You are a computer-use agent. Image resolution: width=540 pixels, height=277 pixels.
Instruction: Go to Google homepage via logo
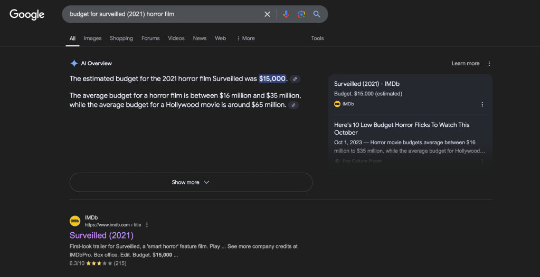click(x=27, y=15)
